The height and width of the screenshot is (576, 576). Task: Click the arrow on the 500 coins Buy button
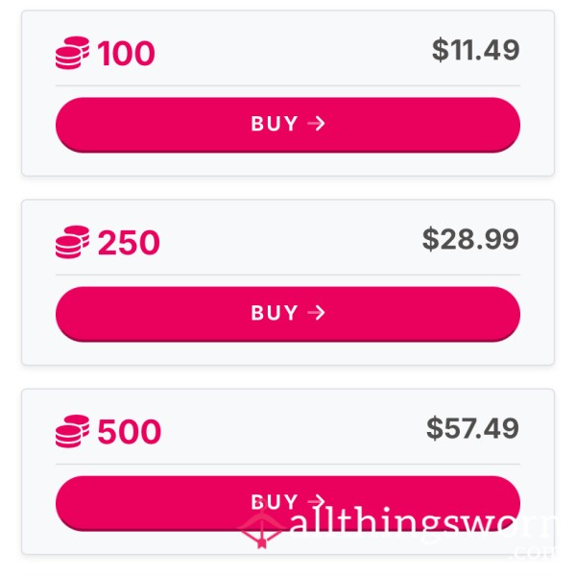(x=316, y=501)
